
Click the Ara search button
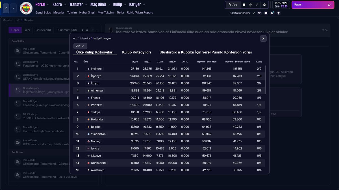point(233,5)
